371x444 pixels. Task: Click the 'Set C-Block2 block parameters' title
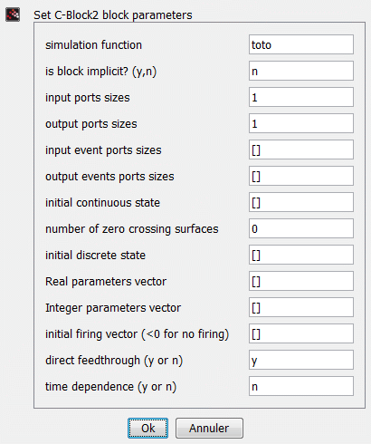coord(113,15)
